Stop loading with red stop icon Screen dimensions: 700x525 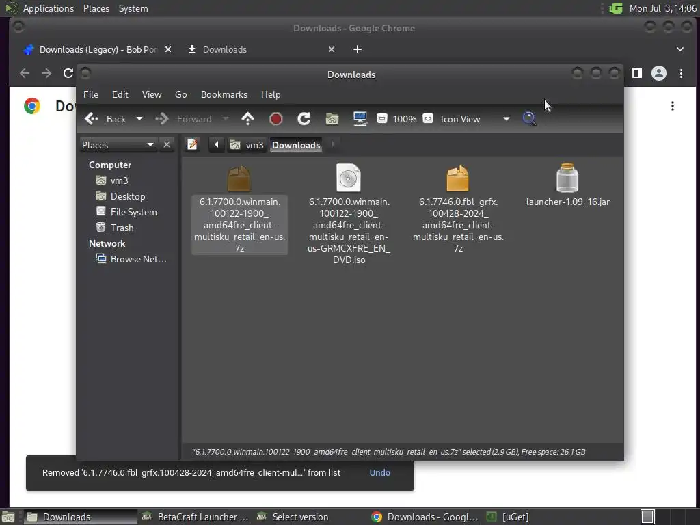(x=276, y=119)
